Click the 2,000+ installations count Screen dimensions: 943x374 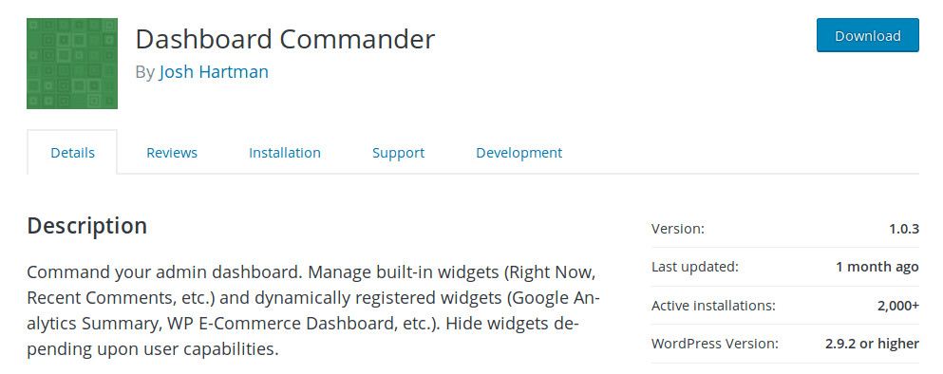[898, 306]
